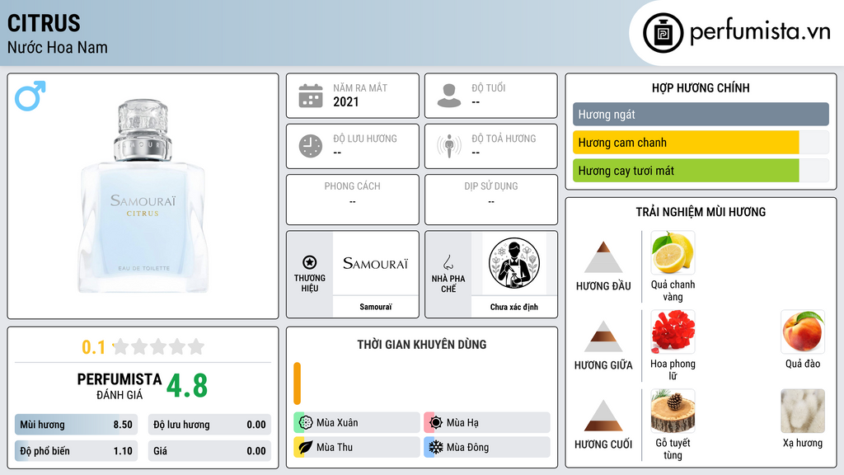Select the Hương ngát accord bar
Screen dimensions: 844x475
(701, 114)
